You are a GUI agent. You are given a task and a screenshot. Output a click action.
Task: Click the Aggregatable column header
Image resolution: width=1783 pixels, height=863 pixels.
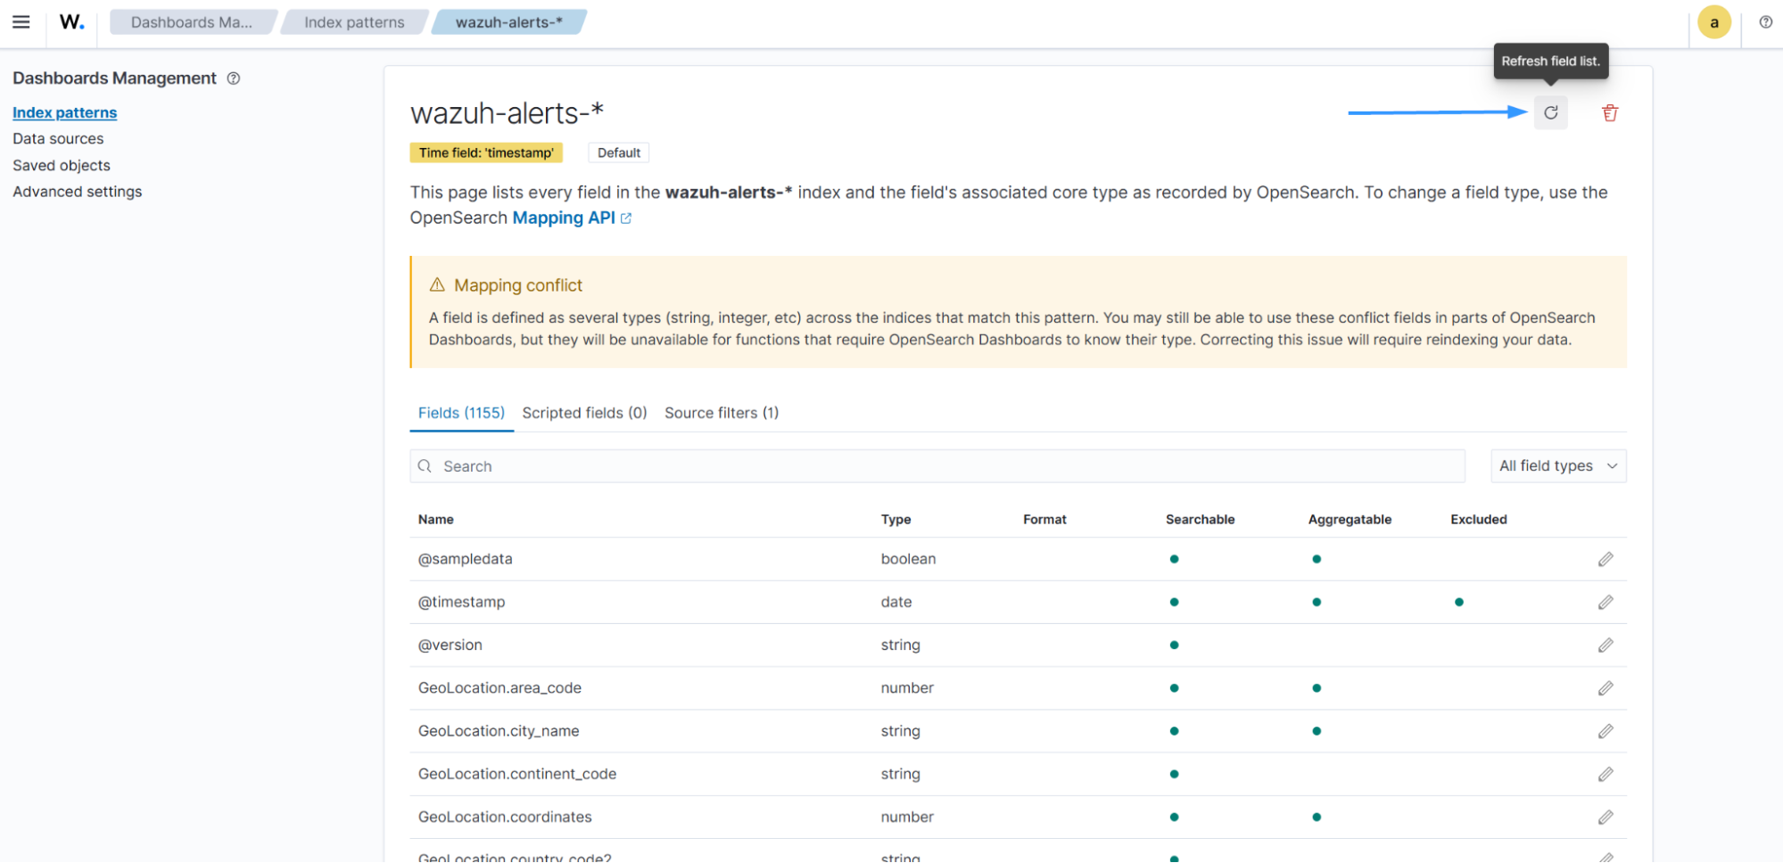tap(1349, 520)
